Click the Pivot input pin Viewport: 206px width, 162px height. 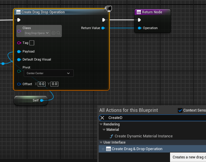click(19, 71)
